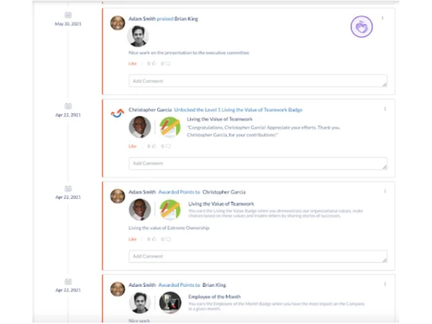Click the Employee of the Month trophy badge
Screen dimensions: 432x324
[170, 302]
